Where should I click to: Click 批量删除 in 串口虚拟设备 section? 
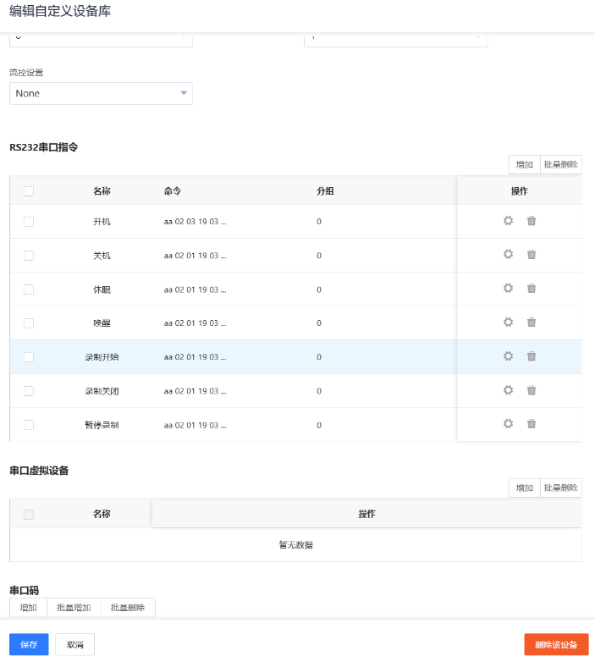point(560,488)
